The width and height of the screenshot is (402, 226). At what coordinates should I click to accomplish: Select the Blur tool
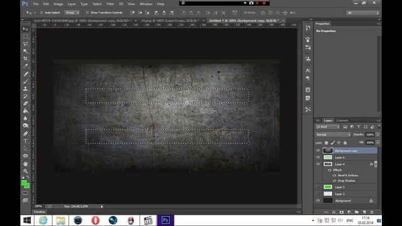coord(25,119)
